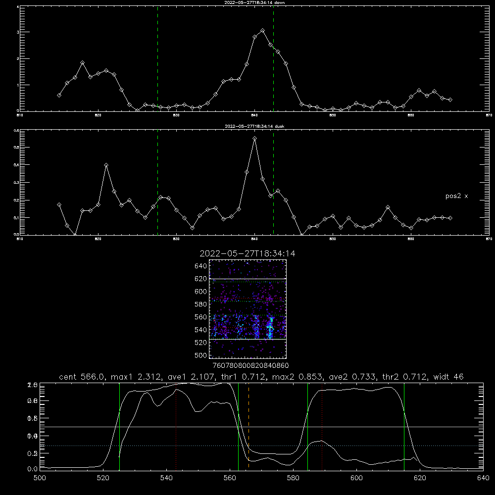Viewport: 495px width, 495px height.
Task: Click 'thr2 0.712' in the bottom plot title
Action: click(405, 377)
